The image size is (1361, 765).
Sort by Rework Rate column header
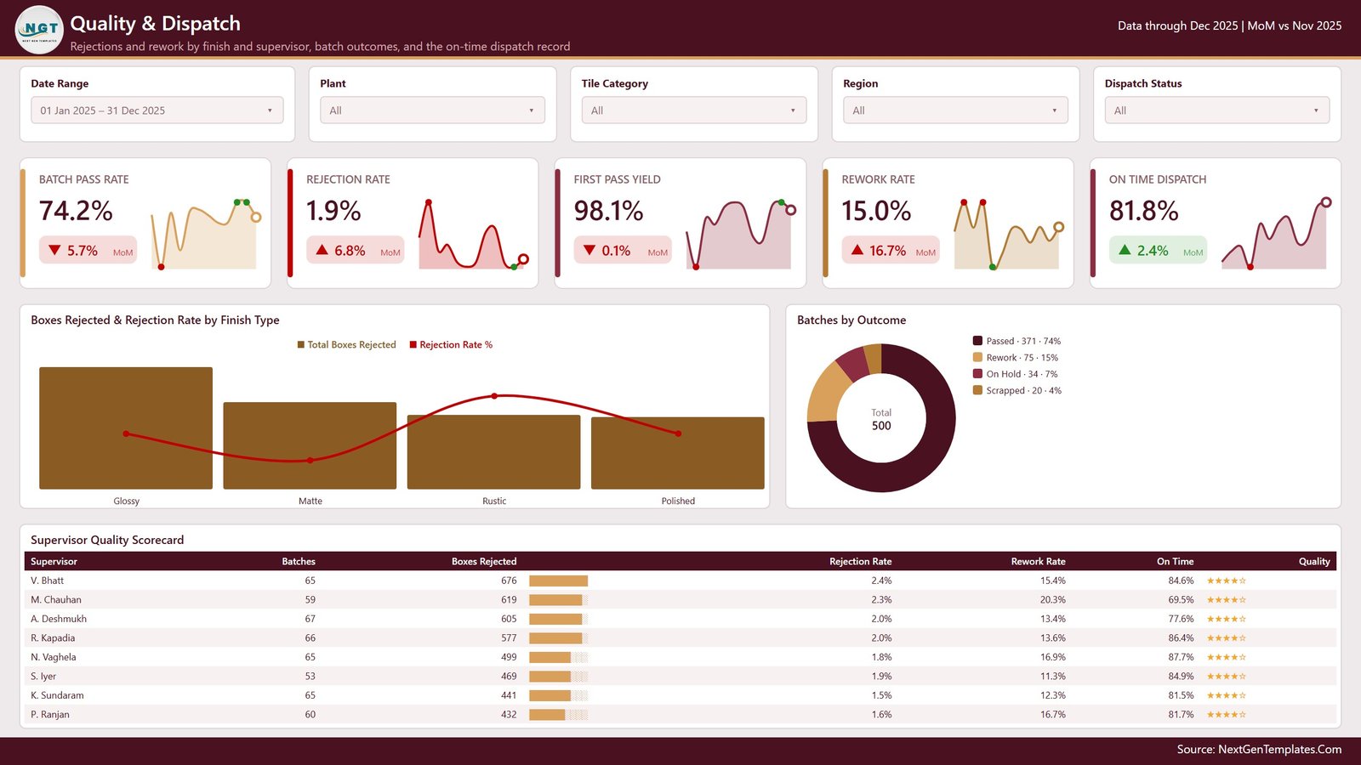coord(1038,562)
